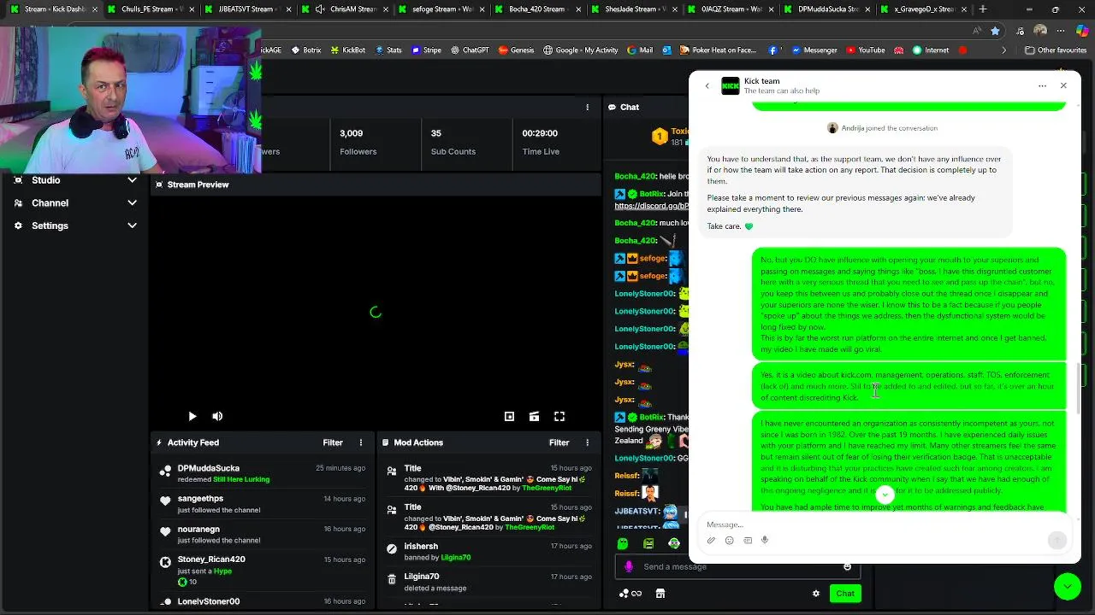Select the green blob quick emote
This screenshot has height=615, width=1095.
[x=623, y=543]
